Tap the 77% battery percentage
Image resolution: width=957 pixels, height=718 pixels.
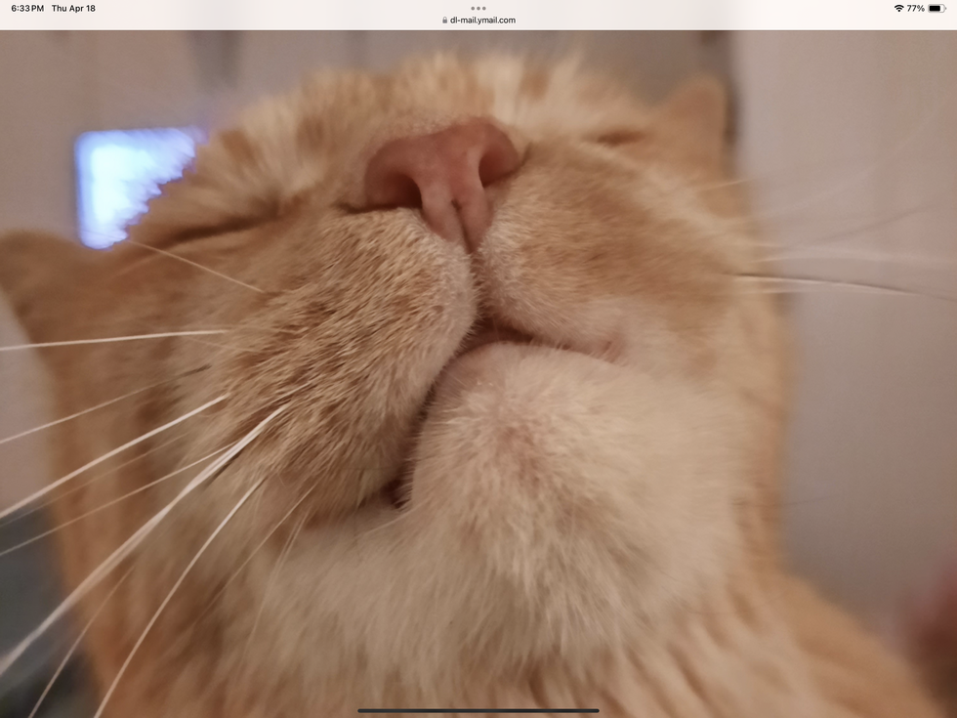(916, 9)
